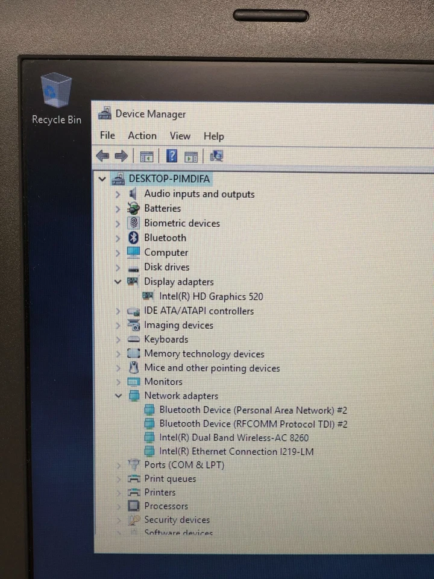Click the Intel HD Graphics 520 icon
This screenshot has height=579, width=434.
(148, 296)
